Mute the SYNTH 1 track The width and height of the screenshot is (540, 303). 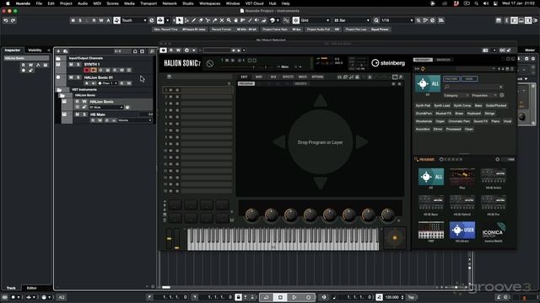coord(71,64)
